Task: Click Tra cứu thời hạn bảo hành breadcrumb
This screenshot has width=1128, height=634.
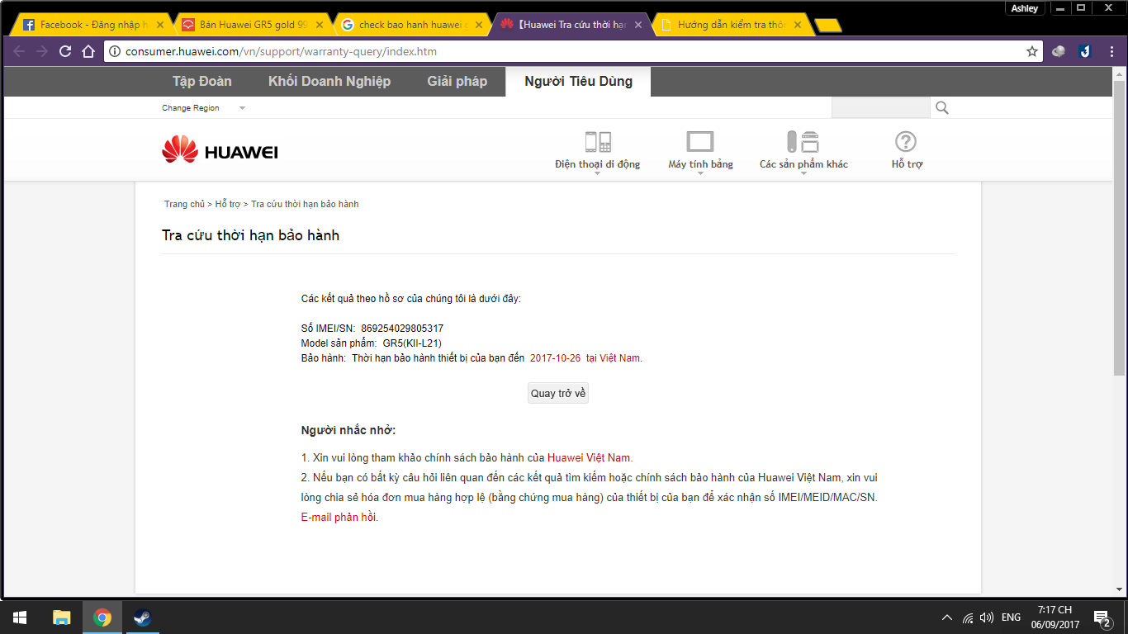Action: coord(305,204)
